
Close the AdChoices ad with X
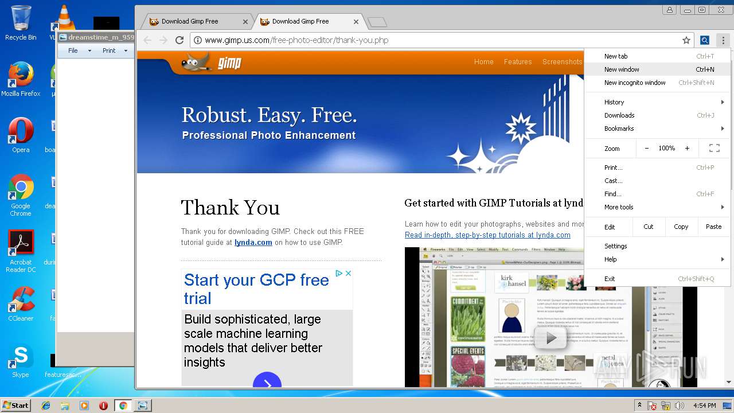tap(348, 273)
